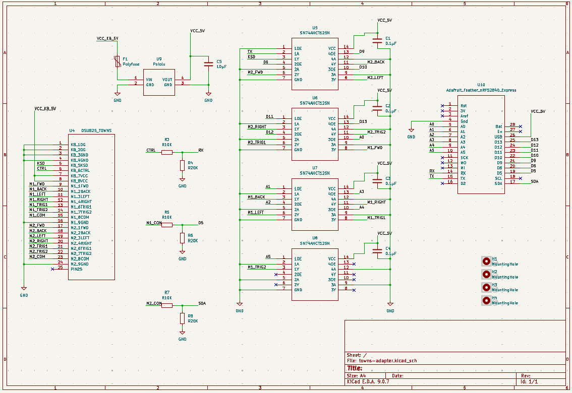
Task: Click the no-connect marker on PIN25
Action: [x=52, y=269]
